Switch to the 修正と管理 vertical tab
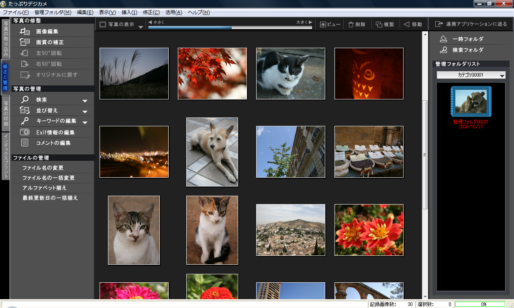 [x=6, y=77]
